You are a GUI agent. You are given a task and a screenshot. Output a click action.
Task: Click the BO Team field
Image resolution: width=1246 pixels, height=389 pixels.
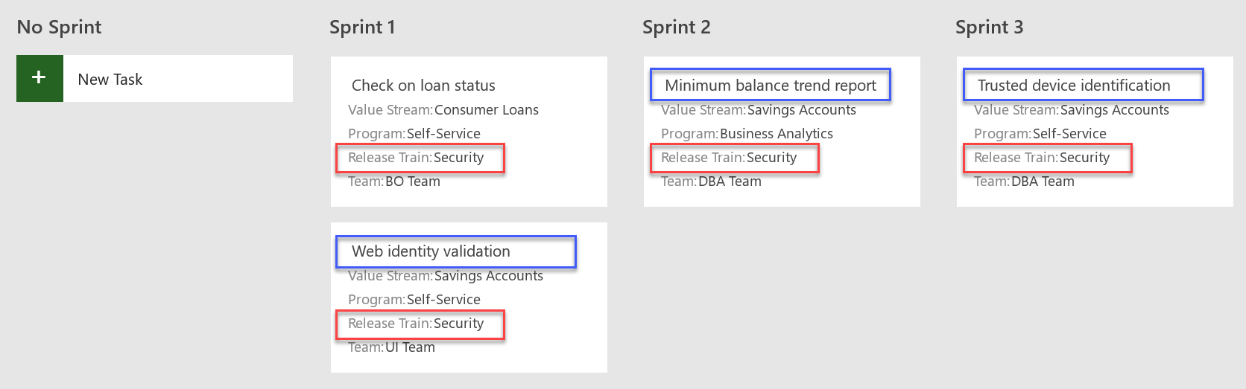[x=394, y=181]
